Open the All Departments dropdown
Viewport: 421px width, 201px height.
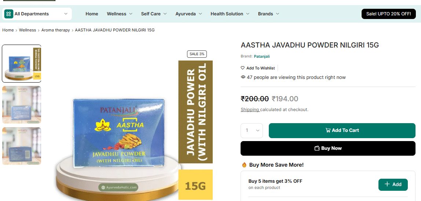click(37, 14)
